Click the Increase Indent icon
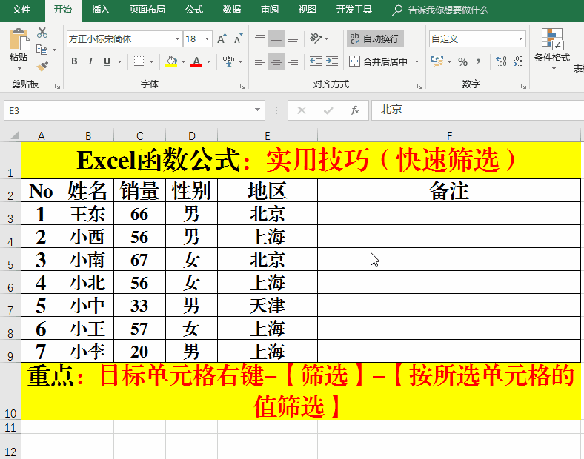 pyautogui.click(x=333, y=62)
